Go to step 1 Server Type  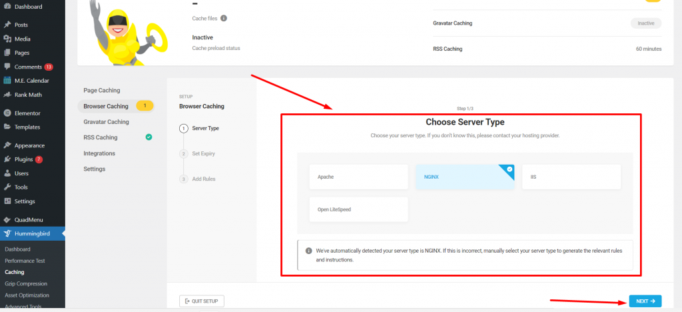199,129
